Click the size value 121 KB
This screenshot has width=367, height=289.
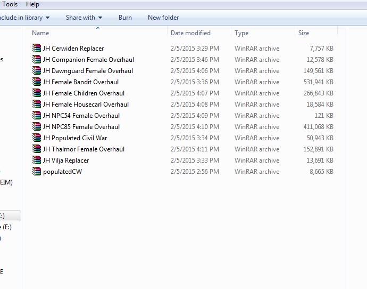(x=324, y=116)
